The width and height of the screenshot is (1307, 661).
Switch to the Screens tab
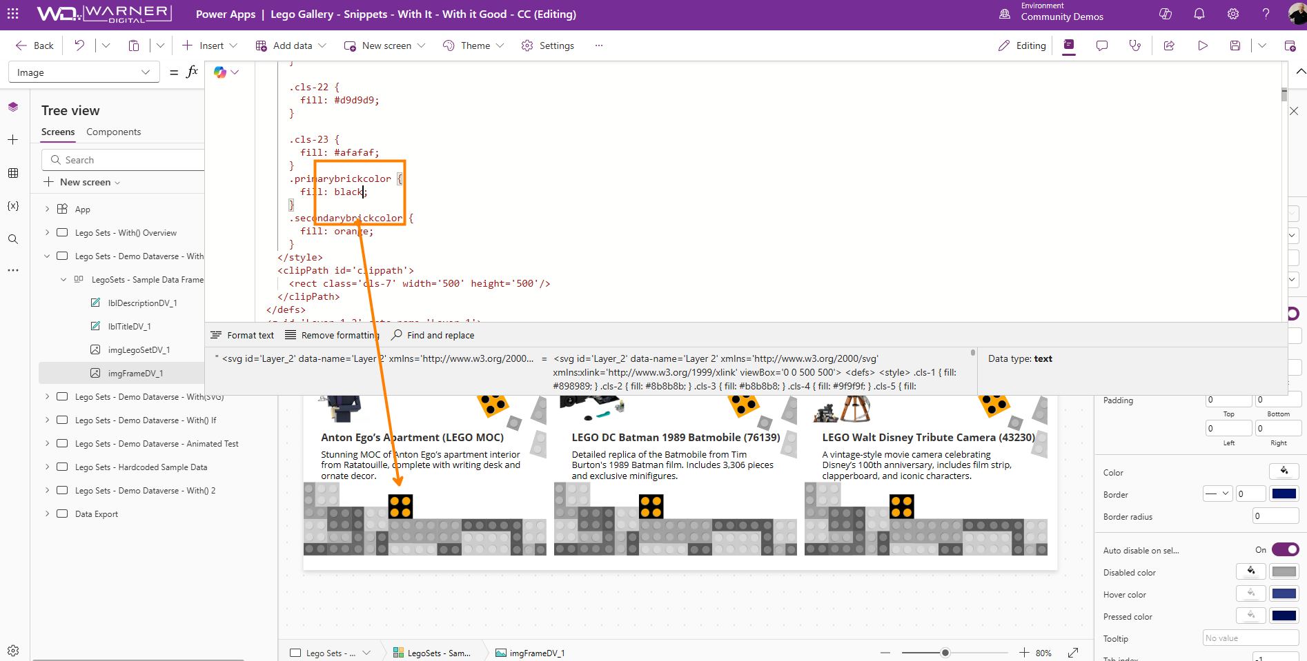tap(58, 132)
